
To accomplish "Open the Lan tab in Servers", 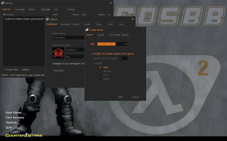I will click(x=56, y=10).
